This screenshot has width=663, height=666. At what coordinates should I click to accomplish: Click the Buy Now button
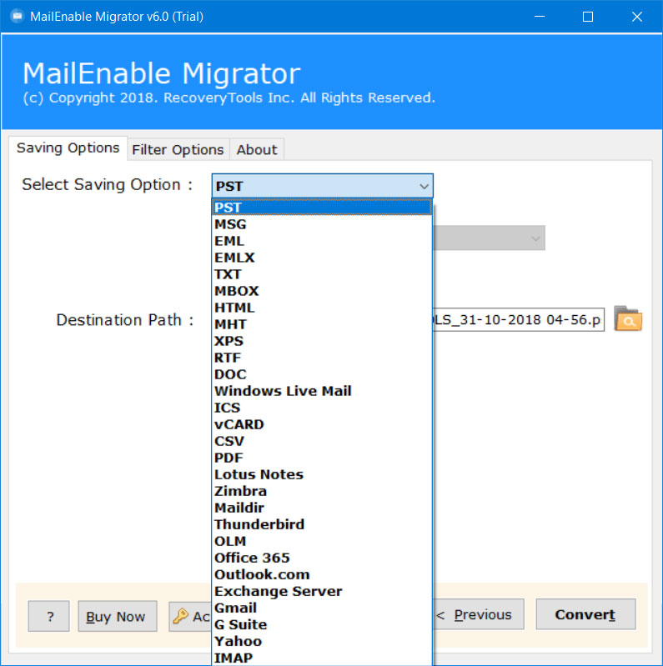click(x=118, y=616)
